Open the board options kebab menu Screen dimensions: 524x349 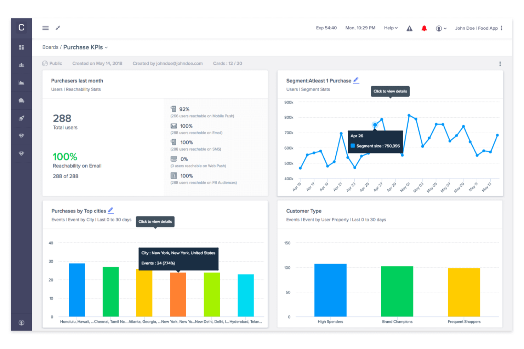point(500,63)
